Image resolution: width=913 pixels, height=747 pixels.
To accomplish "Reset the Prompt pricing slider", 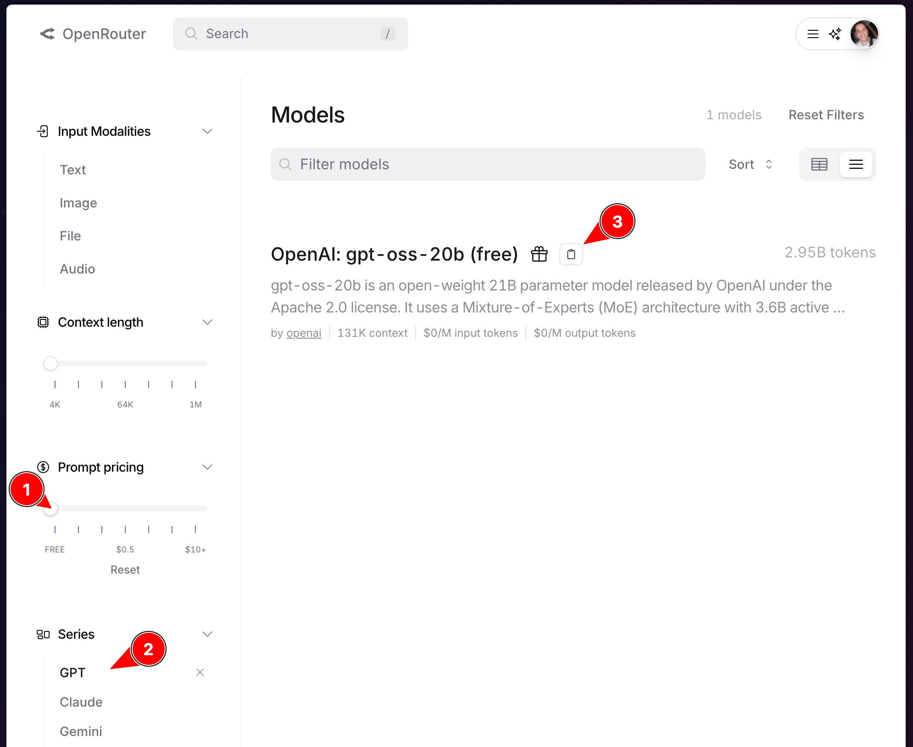I will (x=125, y=569).
